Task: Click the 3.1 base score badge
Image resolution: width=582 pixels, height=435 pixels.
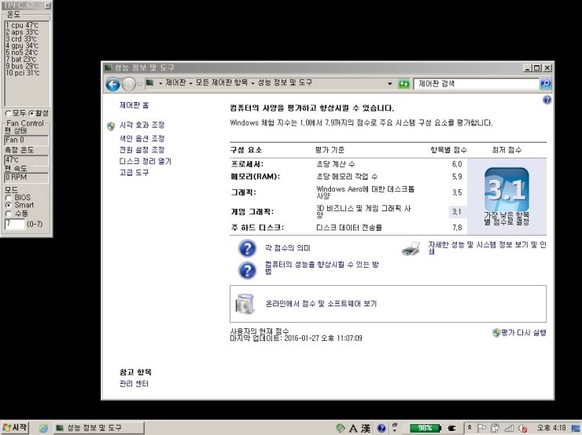Action: coord(506,189)
